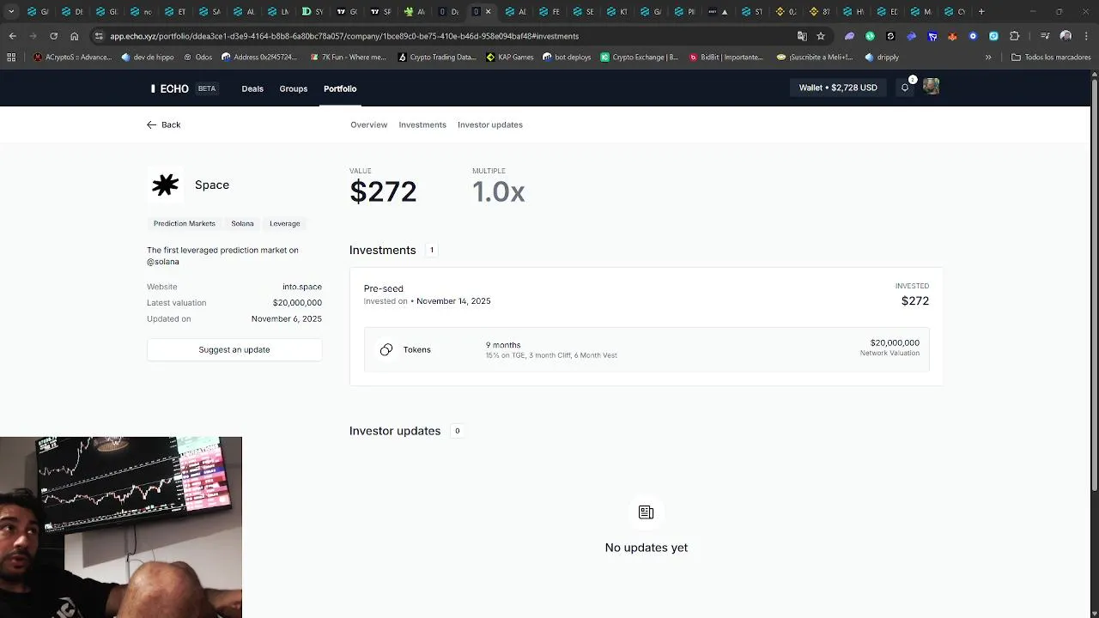Open the KAP Games bookmark
The image size is (1099, 618).
pyautogui.click(x=510, y=57)
